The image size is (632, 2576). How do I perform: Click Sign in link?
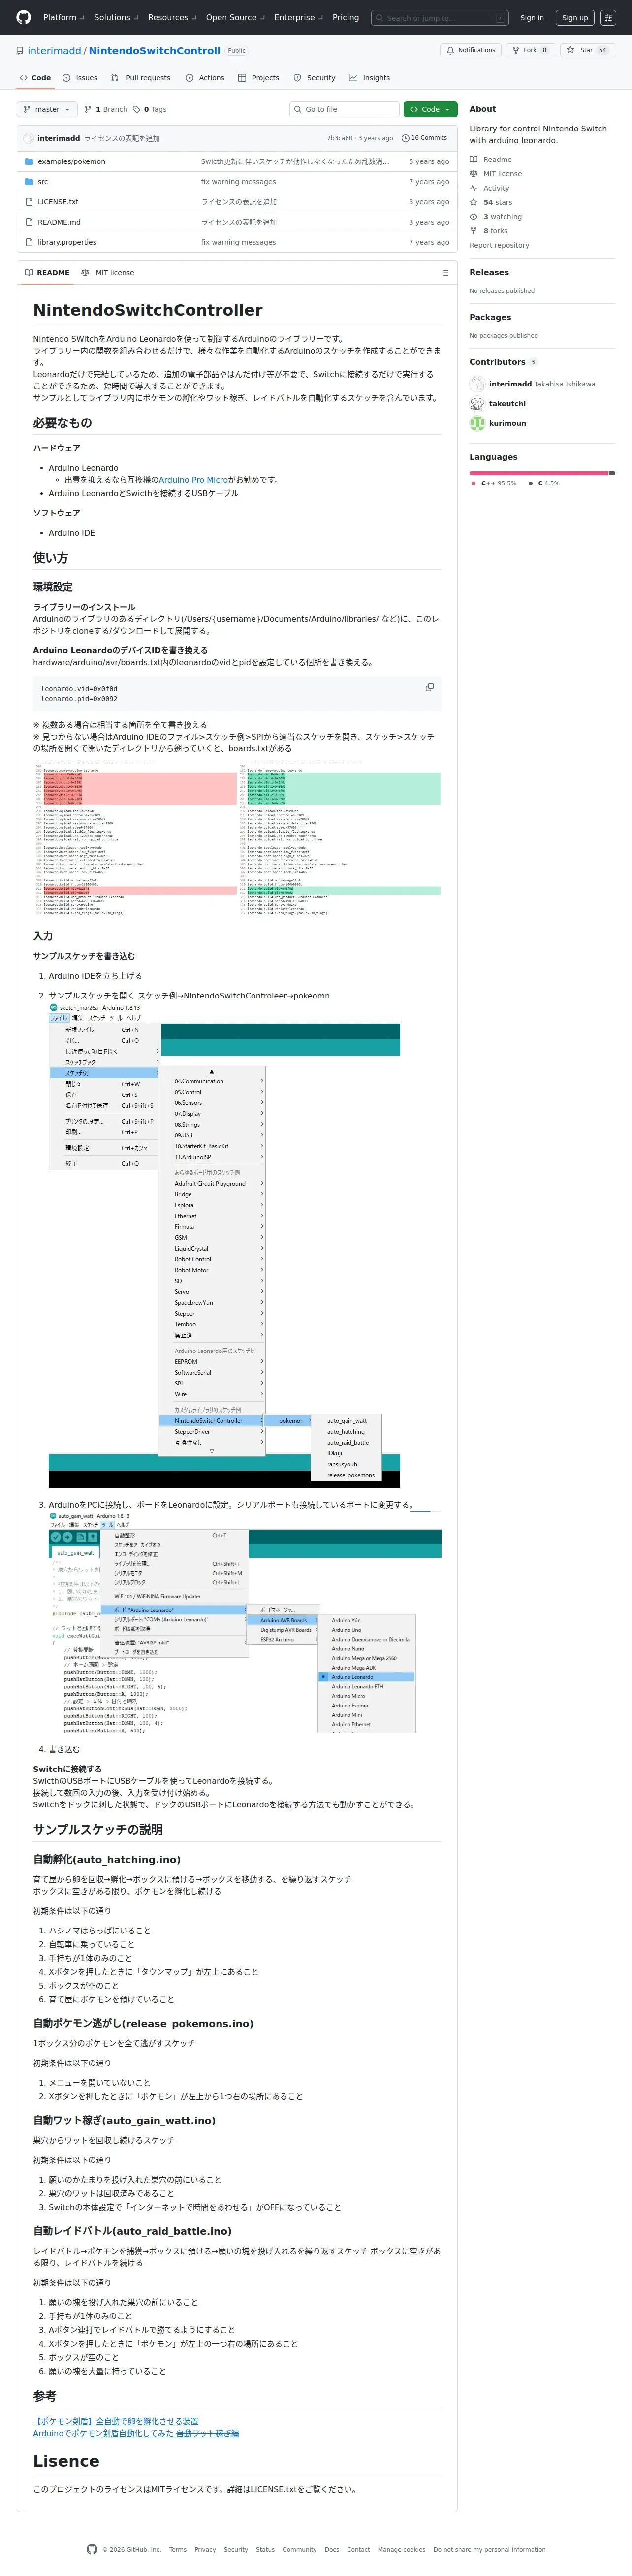(x=532, y=17)
